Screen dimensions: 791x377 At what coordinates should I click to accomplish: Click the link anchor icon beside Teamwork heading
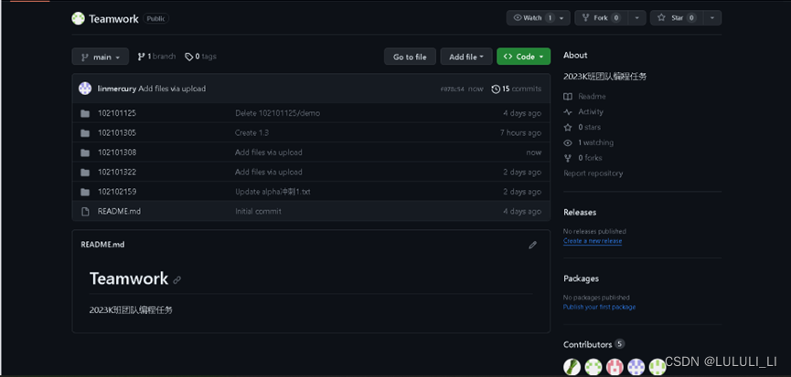[x=177, y=280]
